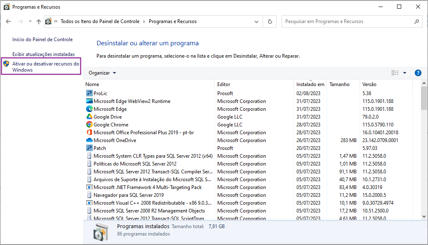Image resolution: width=428 pixels, height=245 pixels.
Task: Expand the address bar history dropdown
Action: (256, 21)
